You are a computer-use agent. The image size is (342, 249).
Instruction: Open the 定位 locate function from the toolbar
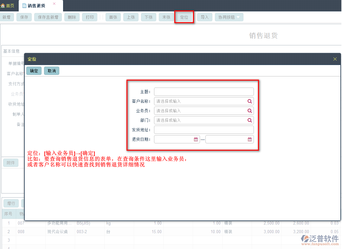[x=184, y=17]
